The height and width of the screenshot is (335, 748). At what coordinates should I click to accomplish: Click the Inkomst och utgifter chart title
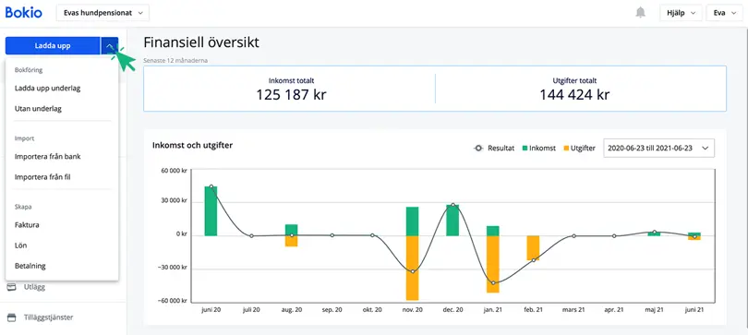[192, 145]
